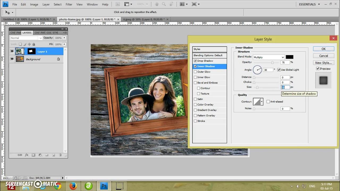
Task: Toggle the Preview checkbox
Action: (318, 69)
